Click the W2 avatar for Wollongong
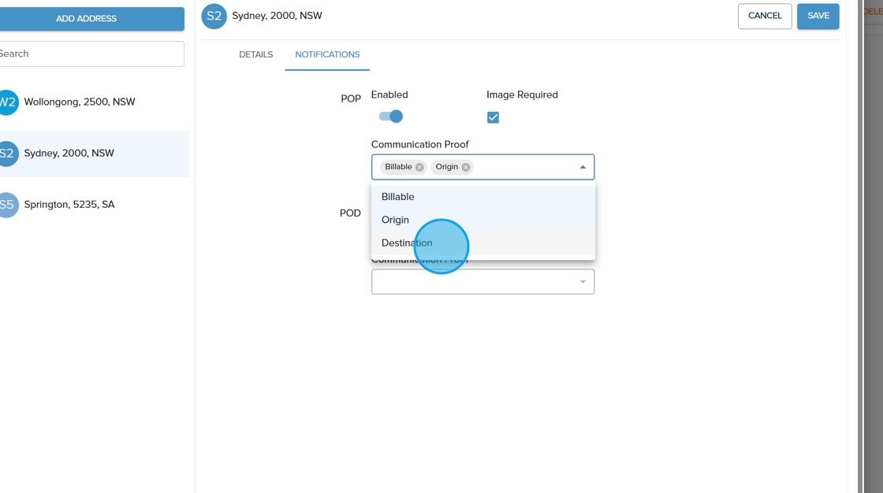The height and width of the screenshot is (493, 883). tap(8, 102)
